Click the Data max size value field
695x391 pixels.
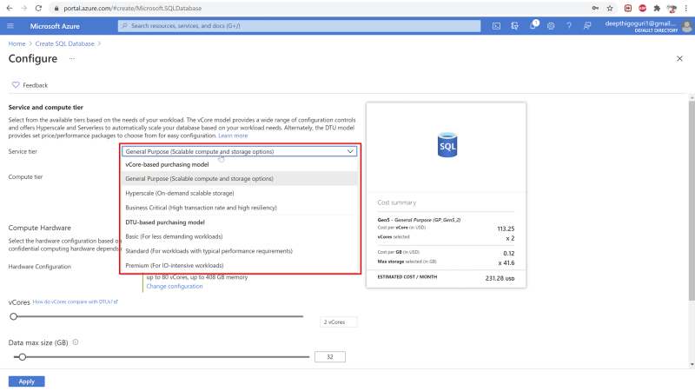pos(329,356)
